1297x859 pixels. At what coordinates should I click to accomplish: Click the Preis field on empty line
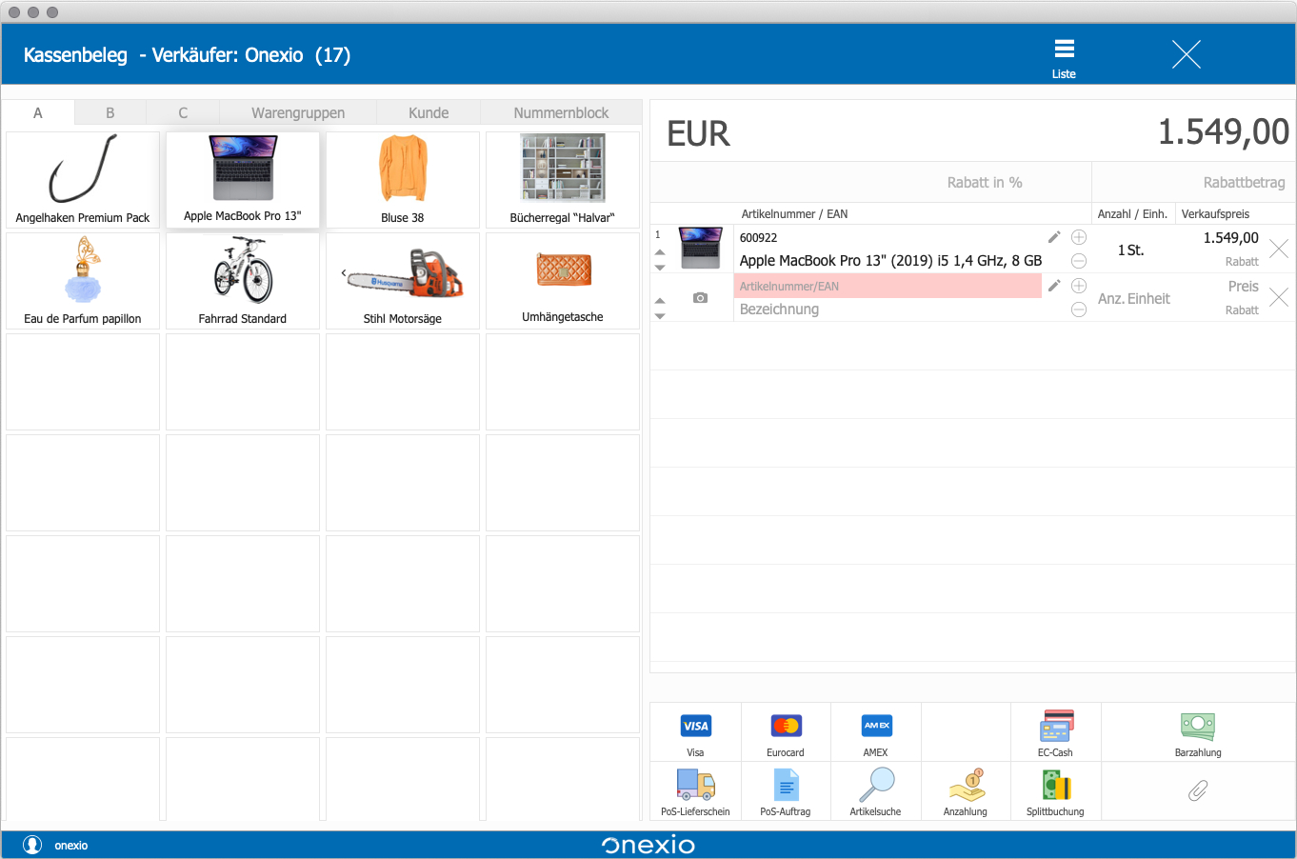[1243, 286]
